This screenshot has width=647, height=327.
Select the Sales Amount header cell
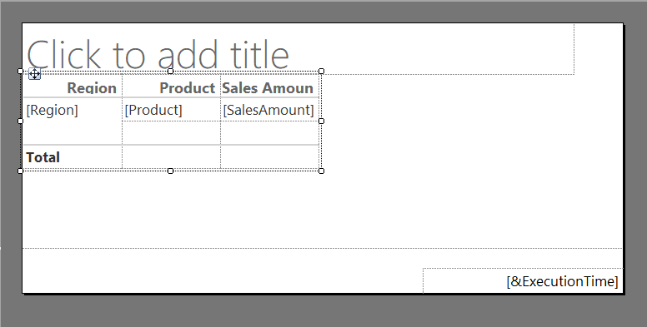270,86
